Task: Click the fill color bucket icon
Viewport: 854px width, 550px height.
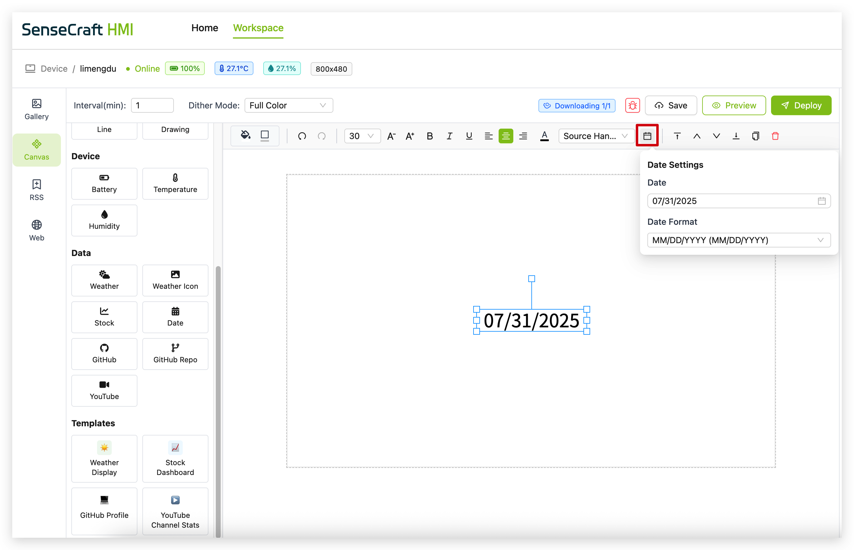Action: (x=245, y=135)
